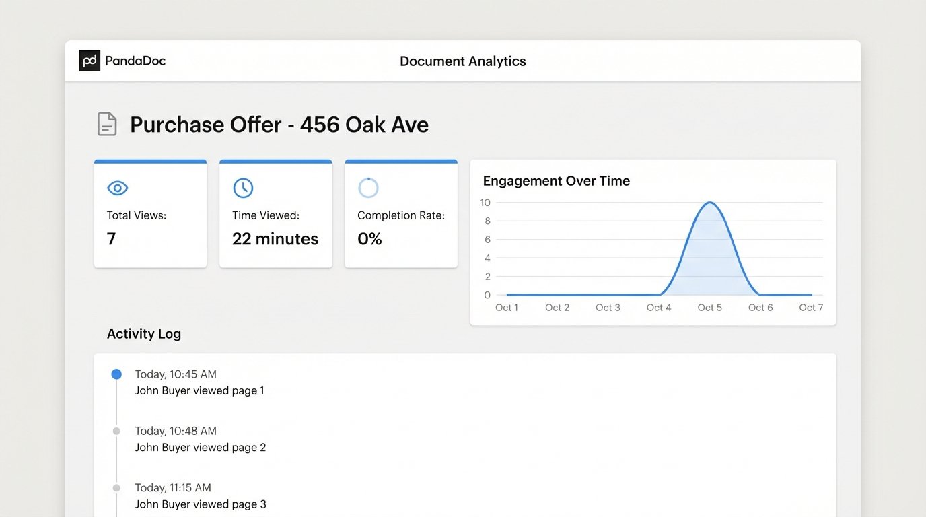Click the Purchase Offer - 456 Oak Ave title
The width and height of the screenshot is (926, 517).
[x=279, y=125]
